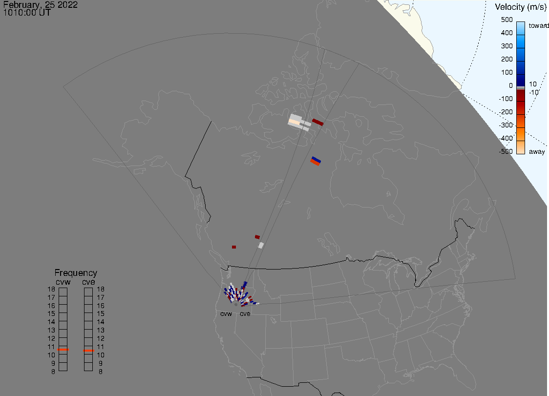The height and width of the screenshot is (396, 549).
Task: Pick the orange -300 to -400 segment
Action: (521, 134)
